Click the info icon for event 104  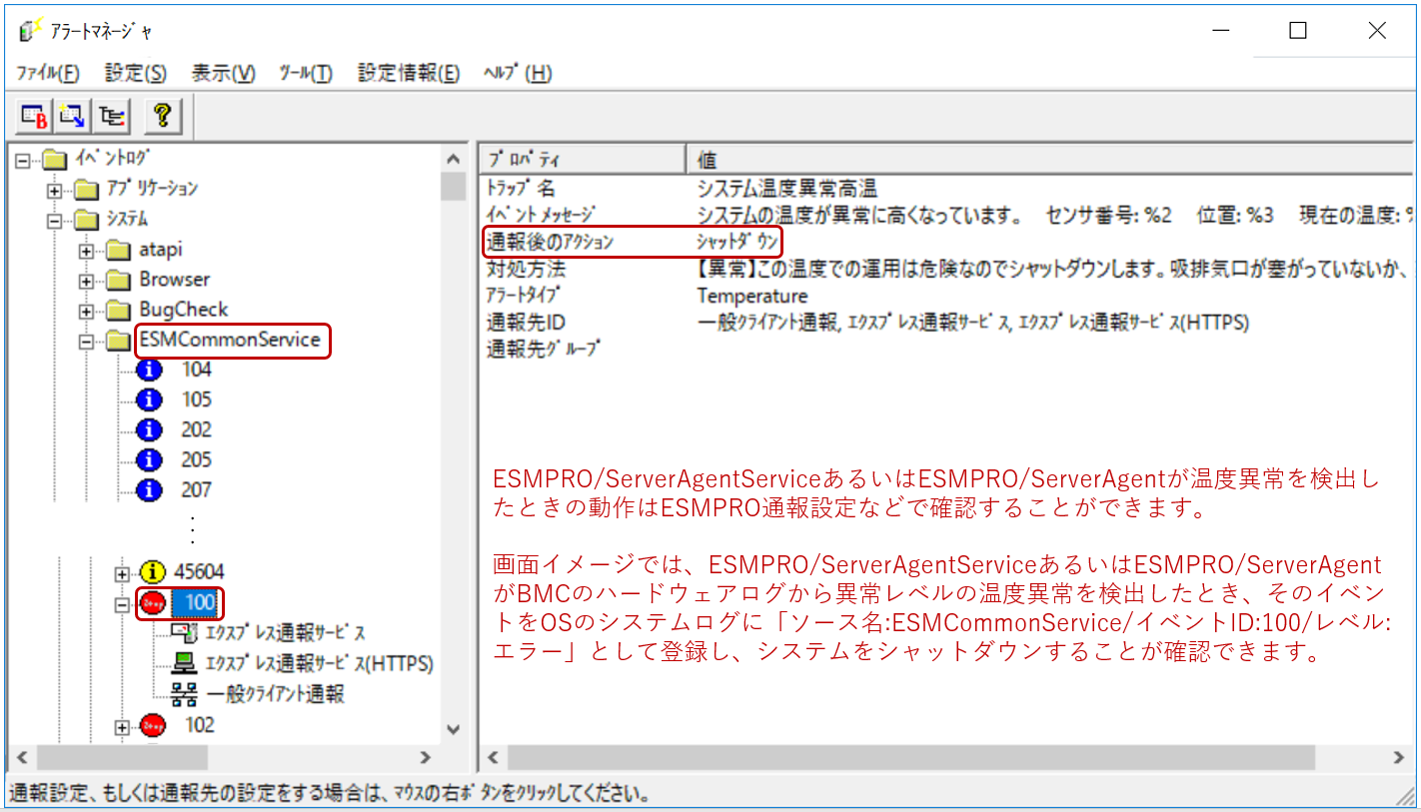coord(149,371)
